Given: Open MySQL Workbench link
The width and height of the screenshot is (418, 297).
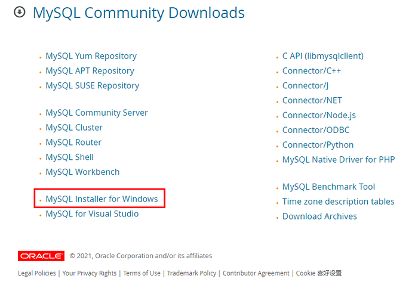Looking at the screenshot, I should click(x=82, y=172).
